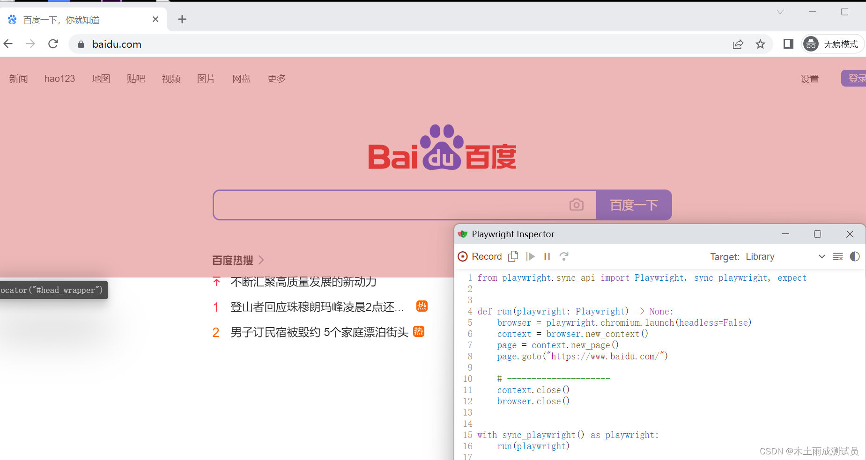Click the padlock site info icon
This screenshot has width=866, height=460.
point(81,44)
